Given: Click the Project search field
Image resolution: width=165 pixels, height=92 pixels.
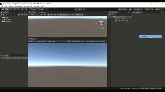Looking at the screenshot, I should pos(11,15).
